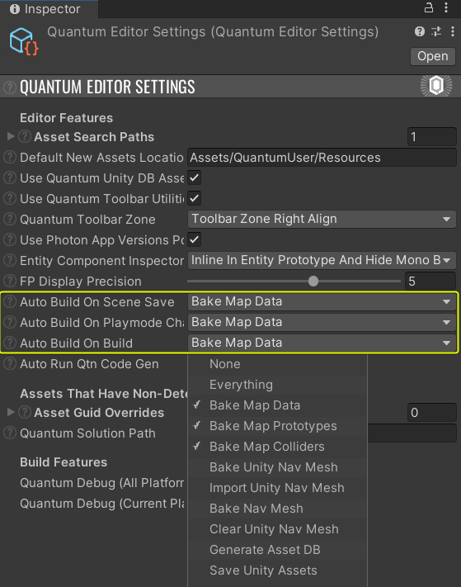This screenshot has width=461, height=587.
Task: Edit Default New Assets Location path field
Action: click(322, 157)
